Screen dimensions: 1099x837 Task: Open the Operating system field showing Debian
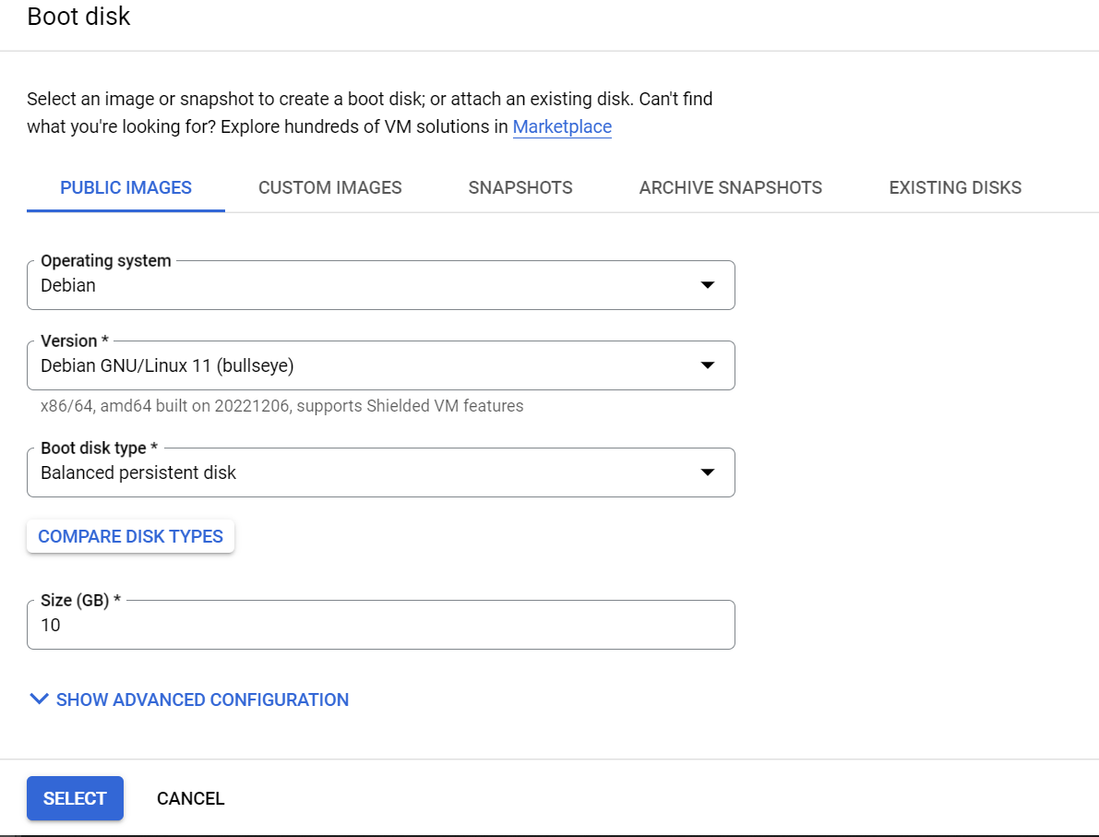tap(369, 285)
